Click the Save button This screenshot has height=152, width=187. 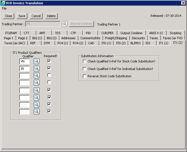click(x=22, y=16)
